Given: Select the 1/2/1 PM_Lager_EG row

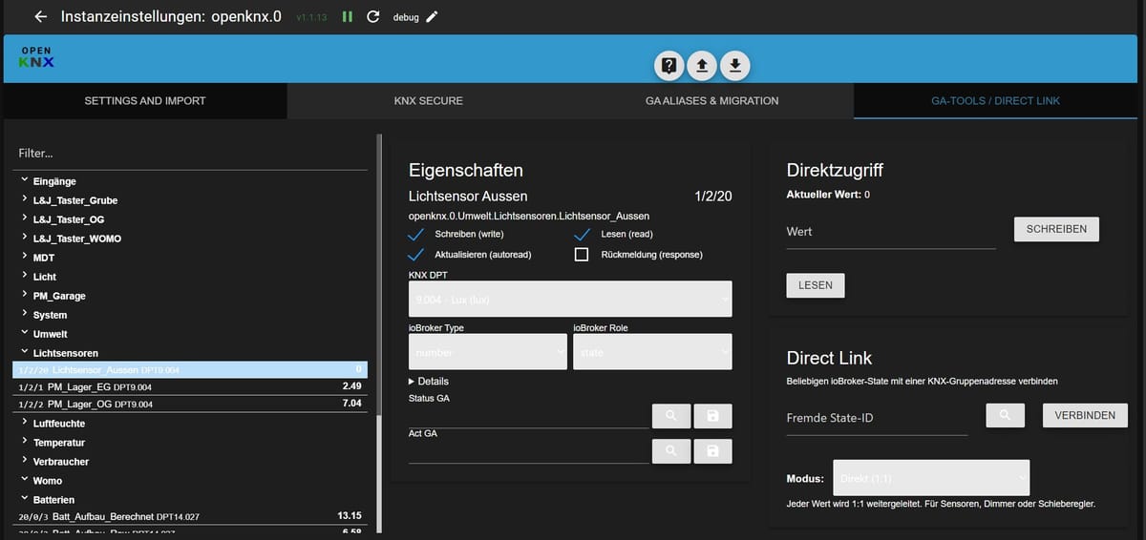Looking at the screenshot, I should (190, 386).
